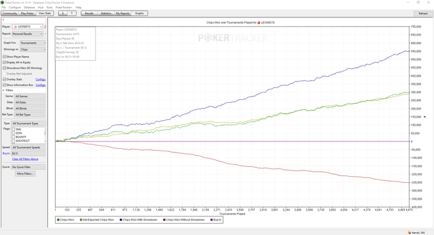Click the player icon in the chart title
Image resolution: width=434 pixels, height=235 pixels.
tap(259, 22)
